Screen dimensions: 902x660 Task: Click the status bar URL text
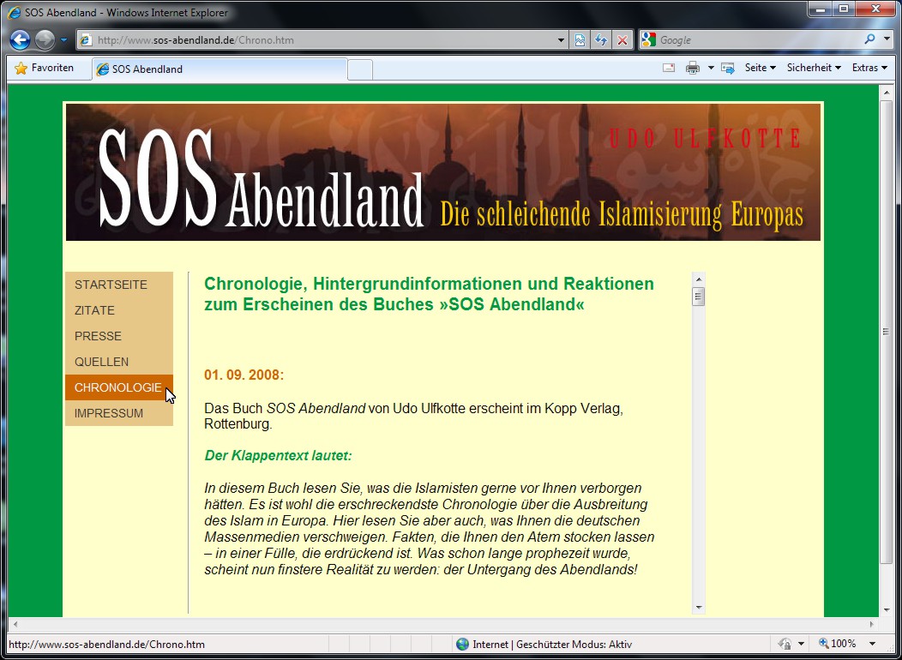pyautogui.click(x=106, y=645)
